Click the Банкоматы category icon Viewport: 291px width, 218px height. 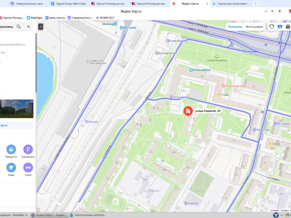point(28,149)
